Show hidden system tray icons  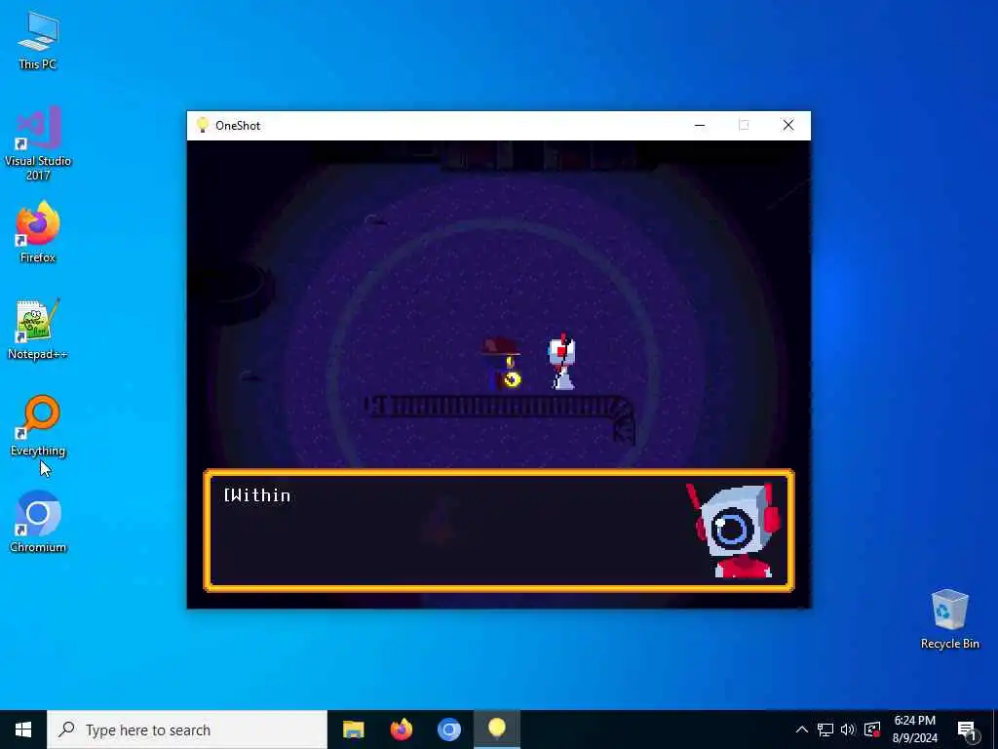click(x=802, y=729)
